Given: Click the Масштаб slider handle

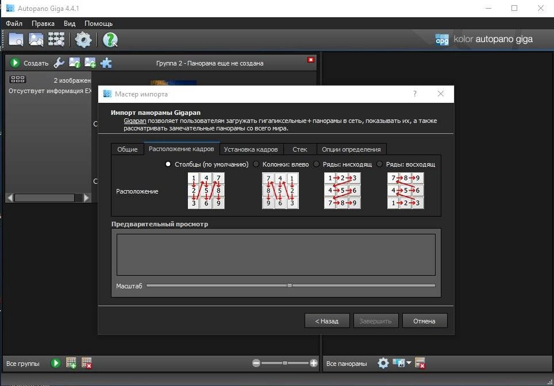Looking at the screenshot, I should click(290, 285).
